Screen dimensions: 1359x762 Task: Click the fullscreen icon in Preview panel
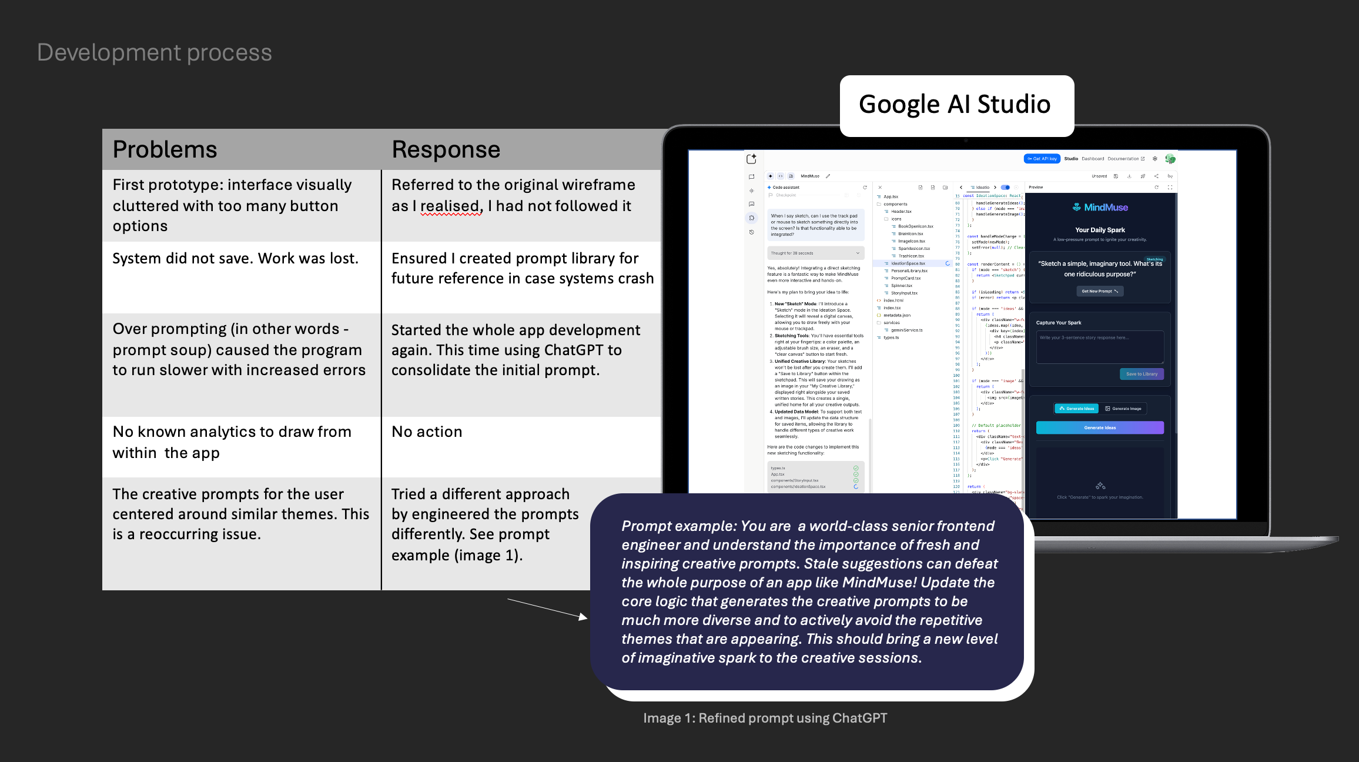[x=1170, y=187]
